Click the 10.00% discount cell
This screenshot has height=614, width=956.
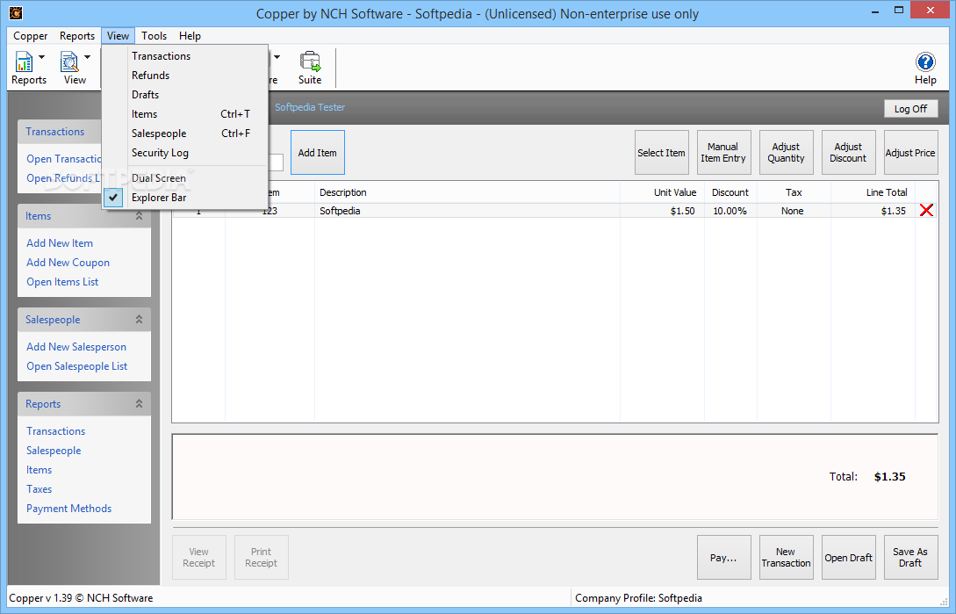pos(730,211)
